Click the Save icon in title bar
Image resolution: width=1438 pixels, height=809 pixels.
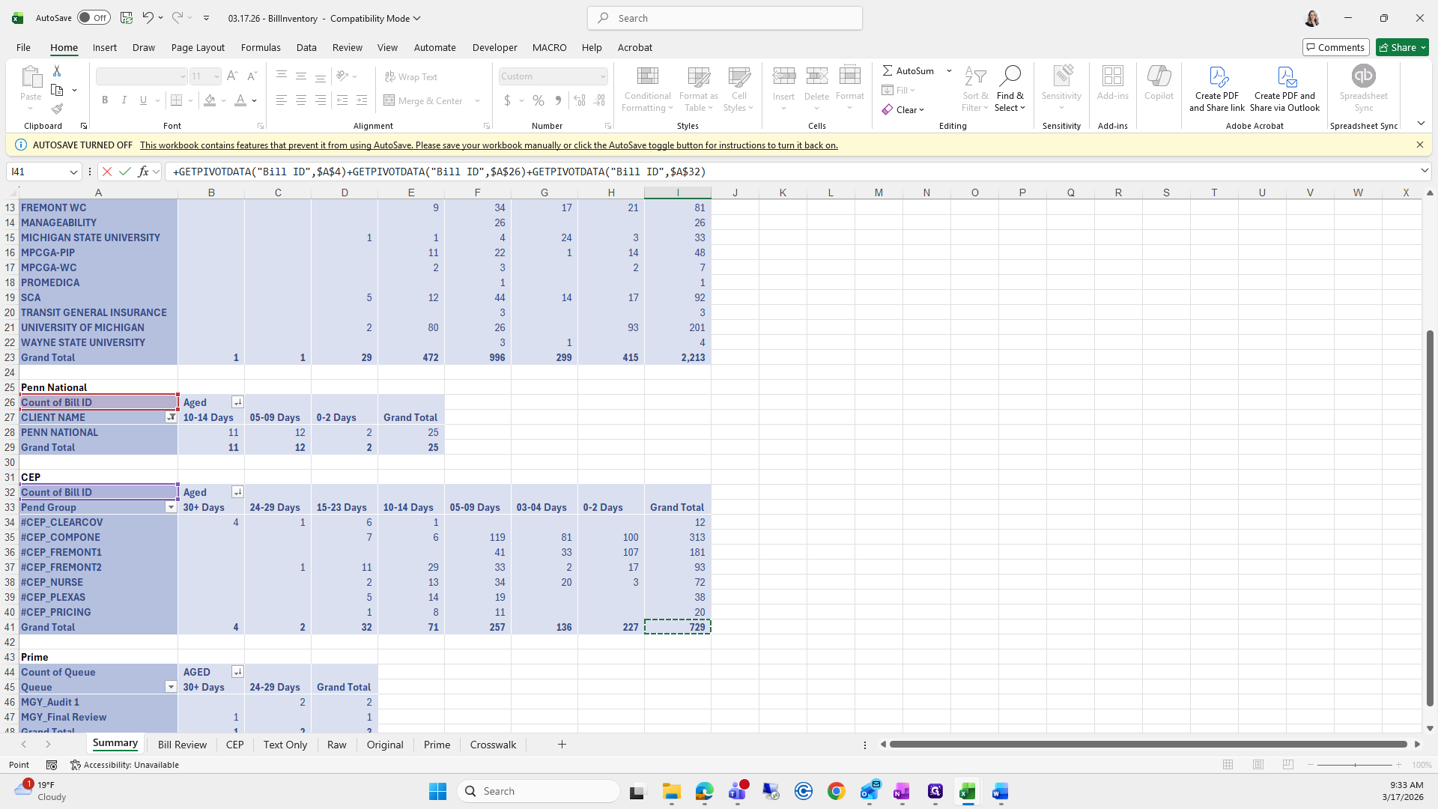click(x=127, y=18)
